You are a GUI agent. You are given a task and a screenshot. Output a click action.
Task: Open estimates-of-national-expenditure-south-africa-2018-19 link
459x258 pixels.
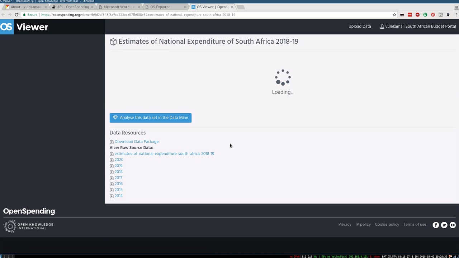coord(164,154)
